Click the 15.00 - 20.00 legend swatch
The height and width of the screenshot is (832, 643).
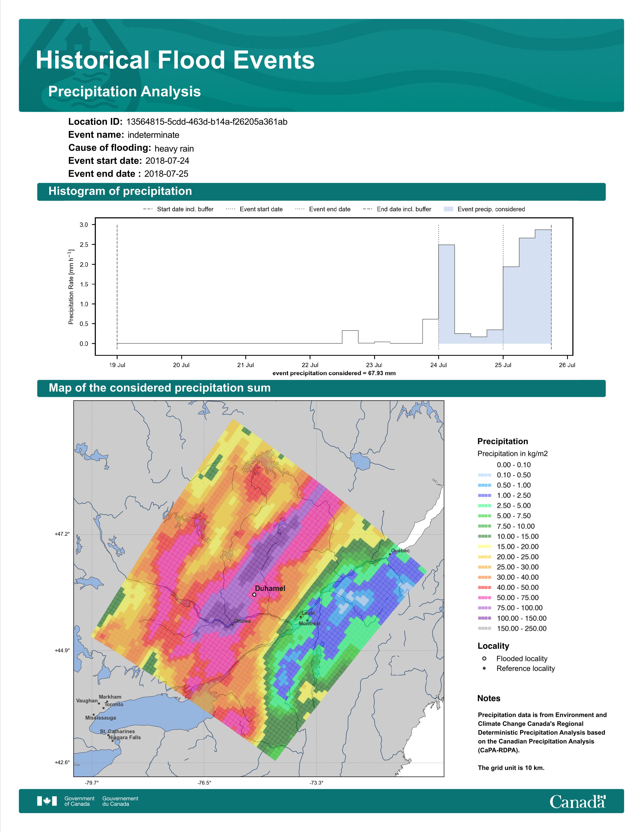(484, 547)
